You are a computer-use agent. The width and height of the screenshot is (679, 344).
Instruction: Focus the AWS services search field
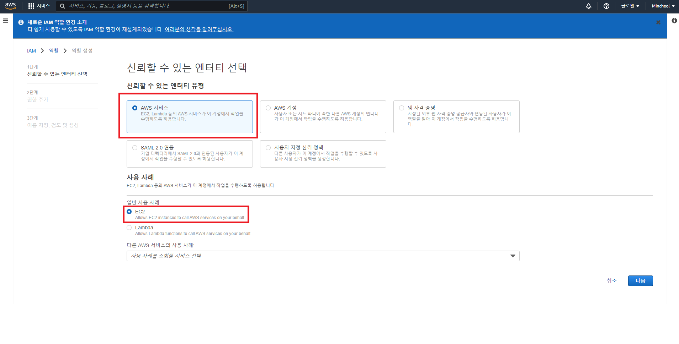click(x=152, y=6)
